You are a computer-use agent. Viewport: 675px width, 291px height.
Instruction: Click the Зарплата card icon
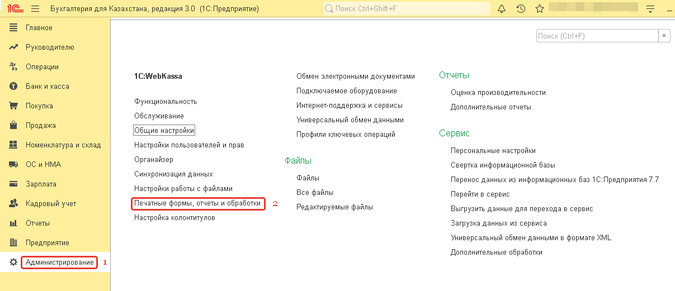pos(14,184)
